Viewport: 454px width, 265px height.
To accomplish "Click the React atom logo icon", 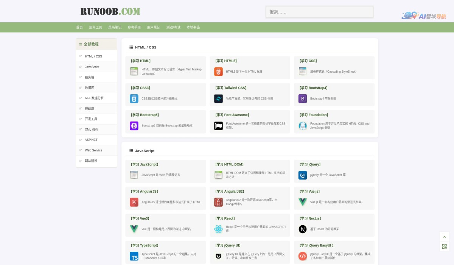I will pos(218,229).
